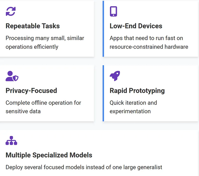Click the 'experimentation' text line
This screenshot has width=199, height=176.
[130, 111]
